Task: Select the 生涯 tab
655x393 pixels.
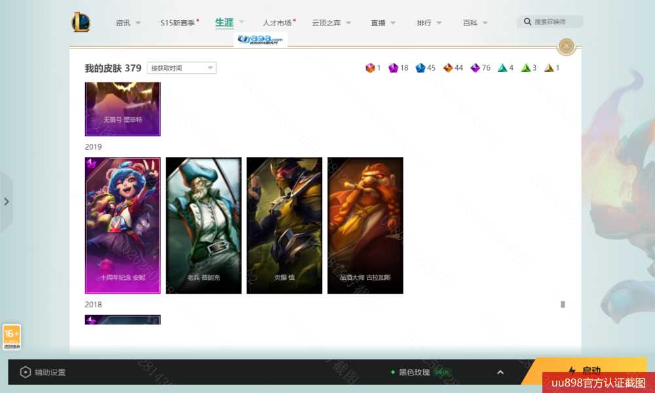Action: (x=224, y=22)
